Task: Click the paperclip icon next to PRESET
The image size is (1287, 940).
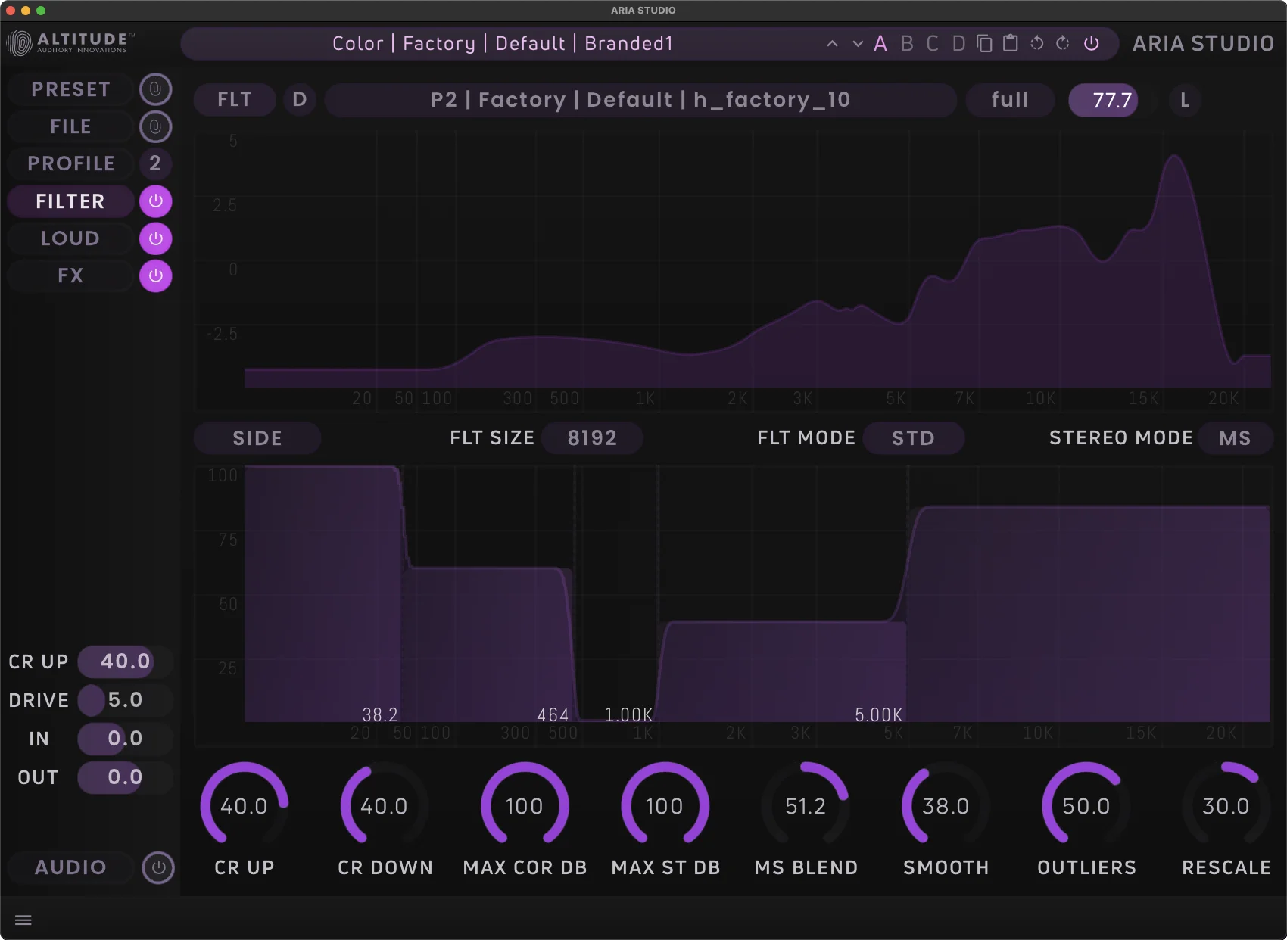Action: (x=155, y=89)
